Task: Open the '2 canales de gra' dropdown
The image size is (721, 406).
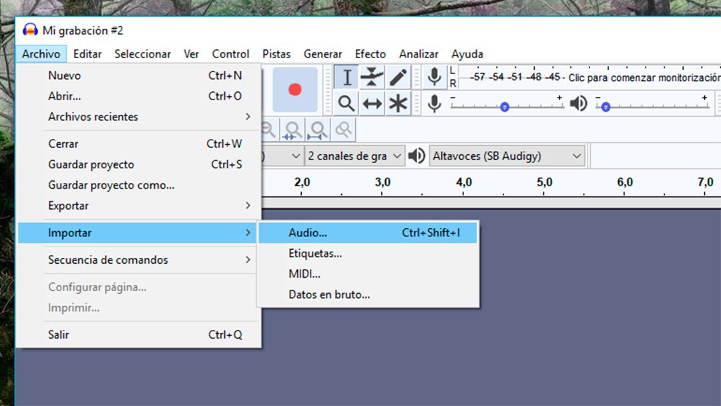Action: 354,156
